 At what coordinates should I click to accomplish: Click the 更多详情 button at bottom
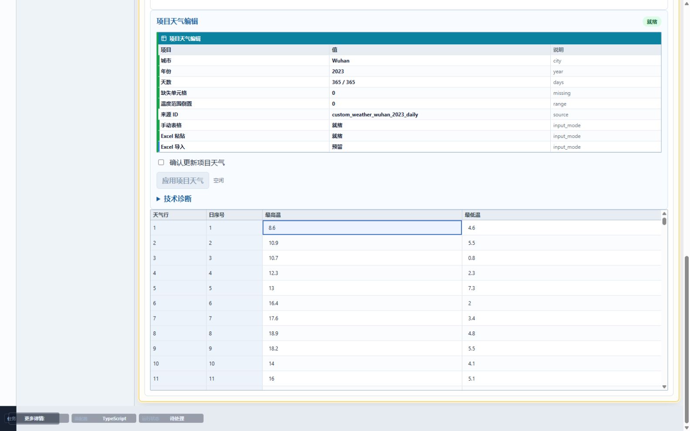34,418
